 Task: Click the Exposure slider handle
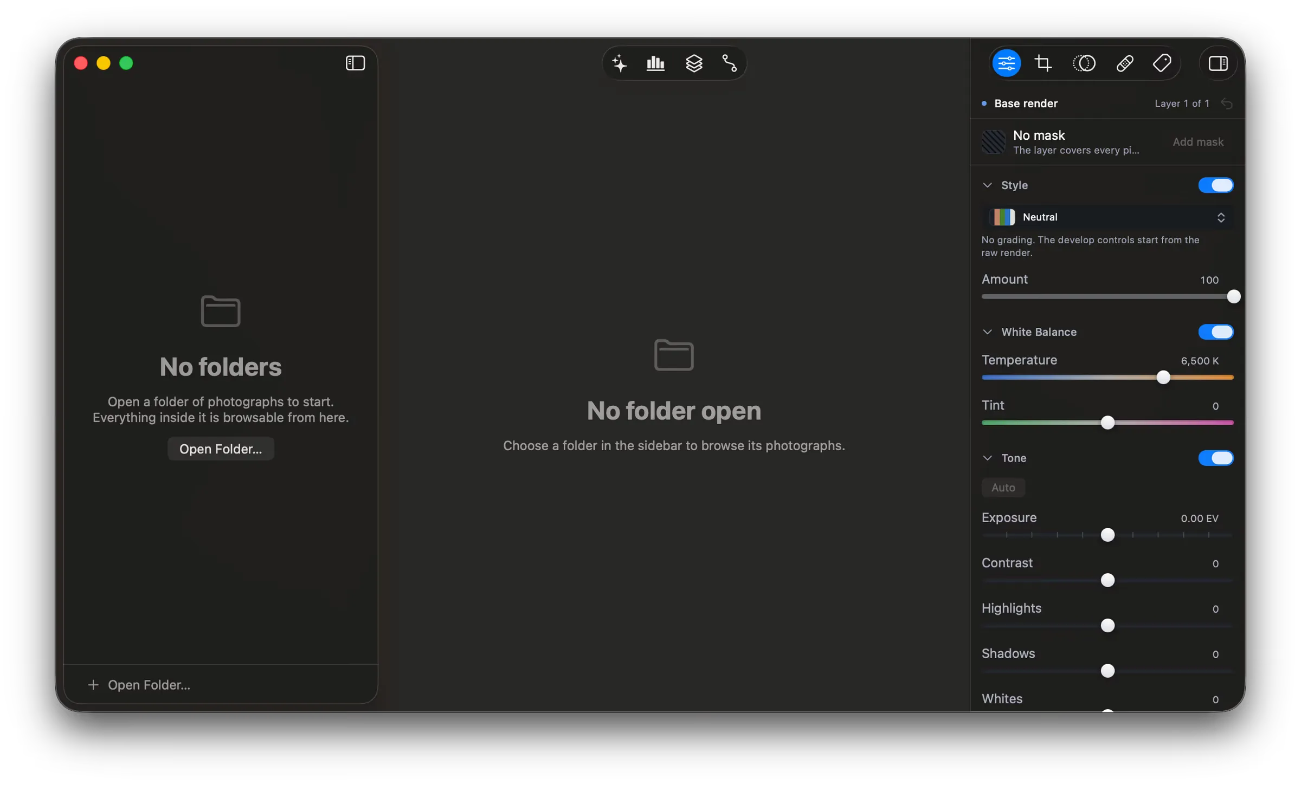(x=1107, y=535)
